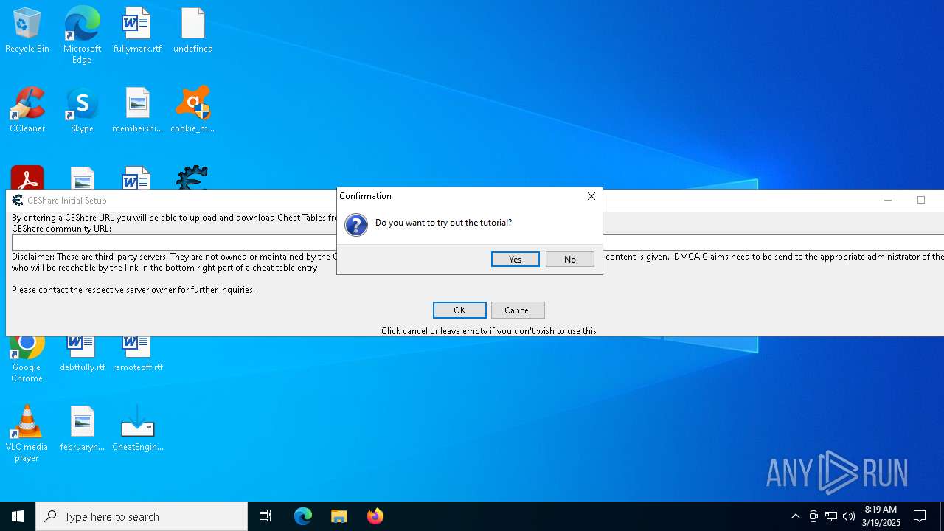Select the CheatEngin... installer desktop icon
The image size is (944, 531).
coord(137,428)
